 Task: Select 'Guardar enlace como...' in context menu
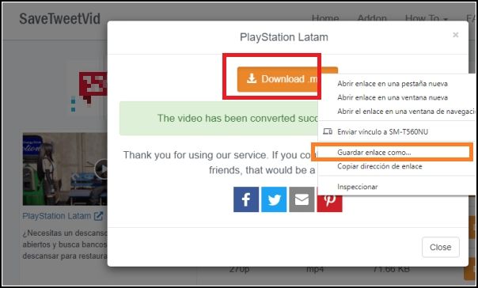tap(374, 153)
